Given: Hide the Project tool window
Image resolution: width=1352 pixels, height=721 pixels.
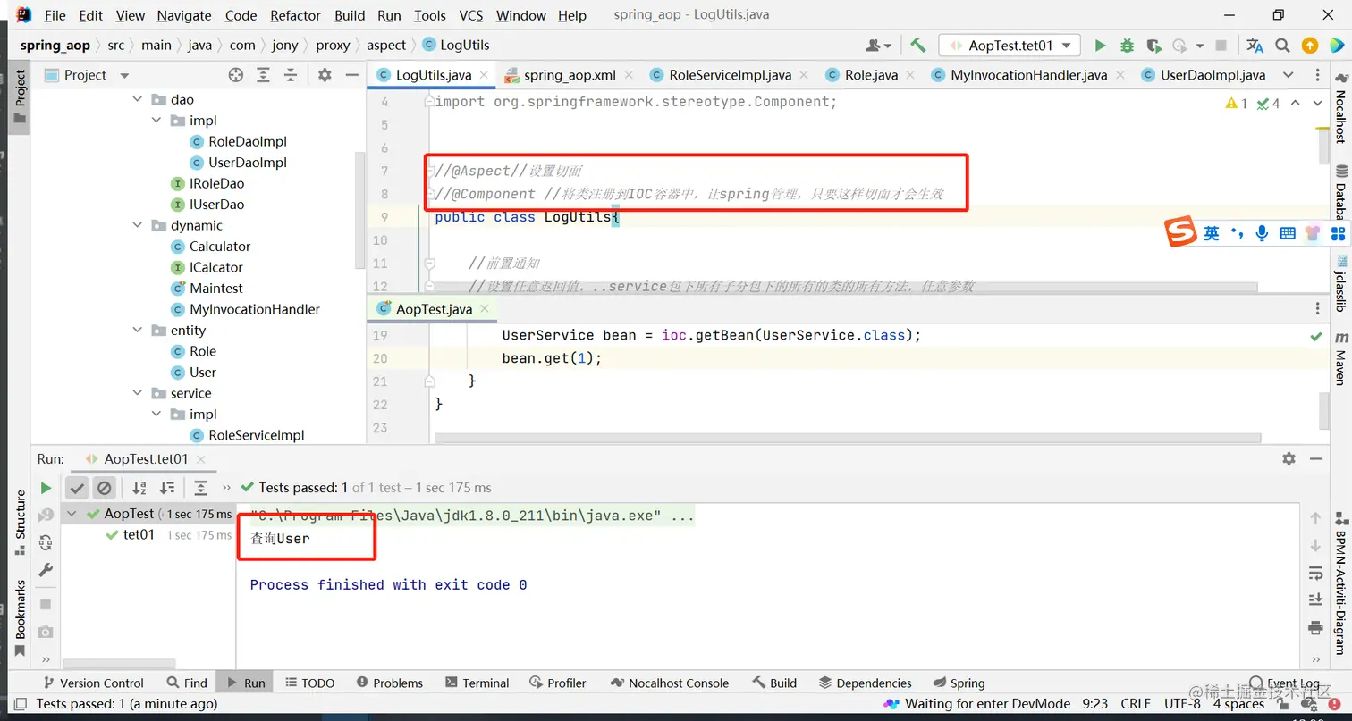Looking at the screenshot, I should (351, 75).
